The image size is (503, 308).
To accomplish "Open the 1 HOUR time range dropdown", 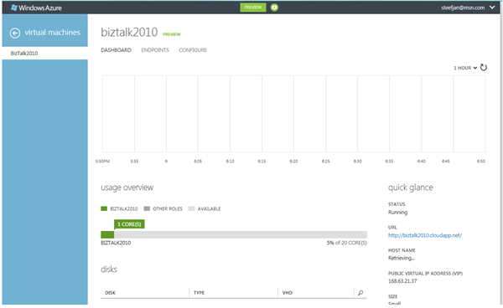I will 465,68.
